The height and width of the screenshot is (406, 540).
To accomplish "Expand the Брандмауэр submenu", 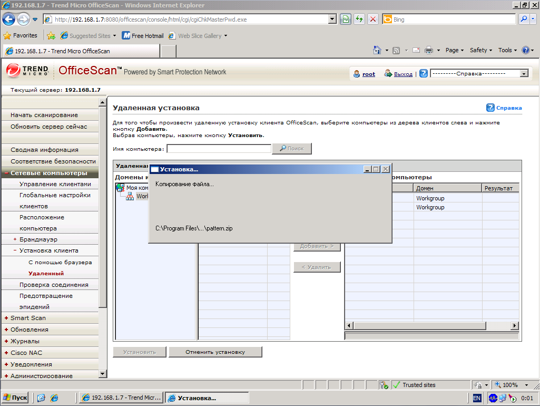I will [x=15, y=239].
